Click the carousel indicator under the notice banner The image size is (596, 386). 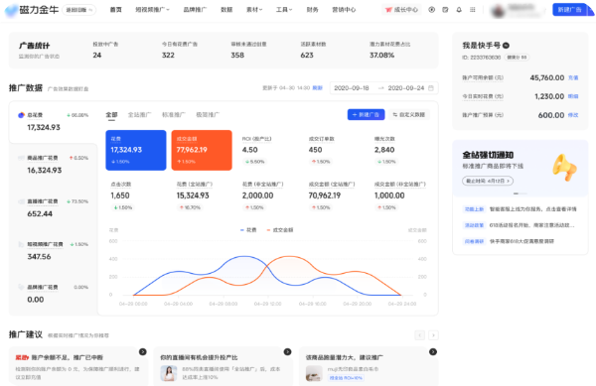point(520,193)
